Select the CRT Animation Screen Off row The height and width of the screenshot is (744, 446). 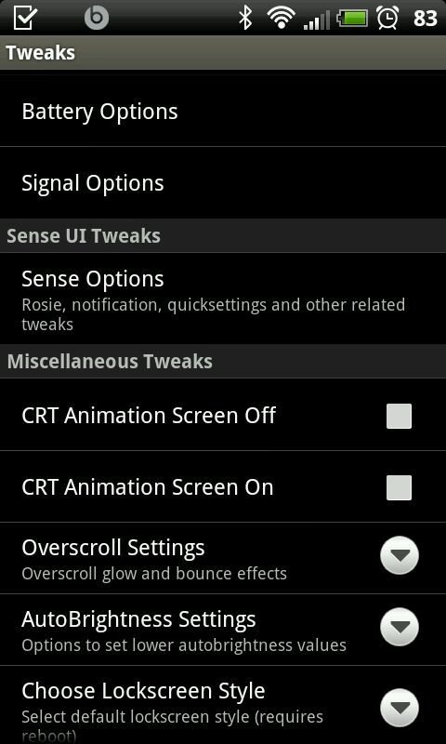(223, 415)
